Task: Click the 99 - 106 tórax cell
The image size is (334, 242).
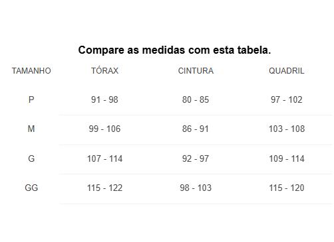Action: [x=104, y=129]
